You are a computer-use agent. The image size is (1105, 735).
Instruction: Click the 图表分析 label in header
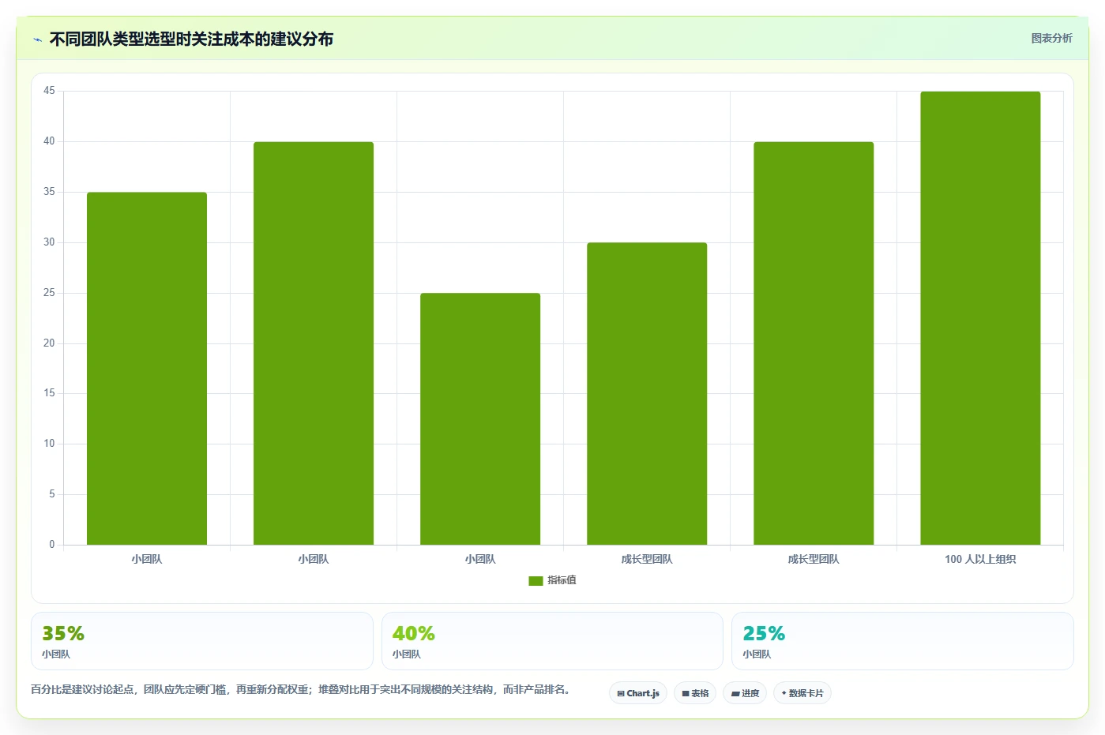pyautogui.click(x=1051, y=38)
